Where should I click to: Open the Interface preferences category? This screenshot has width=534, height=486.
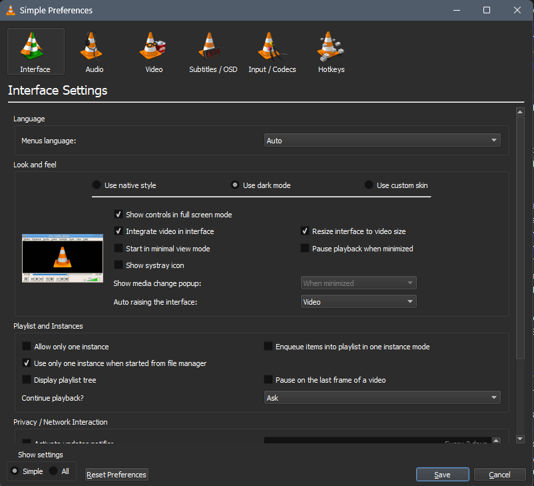coord(36,51)
